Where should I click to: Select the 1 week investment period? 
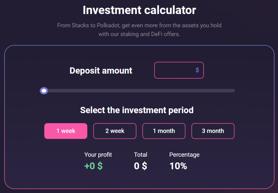[x=66, y=131]
